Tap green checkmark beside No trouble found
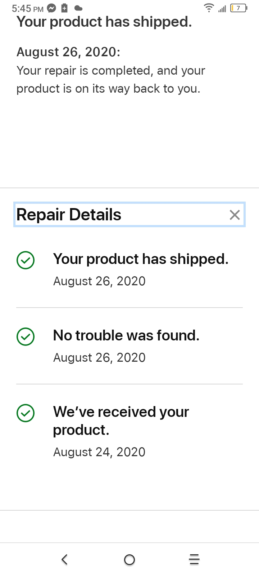The image size is (259, 577). tap(26, 336)
